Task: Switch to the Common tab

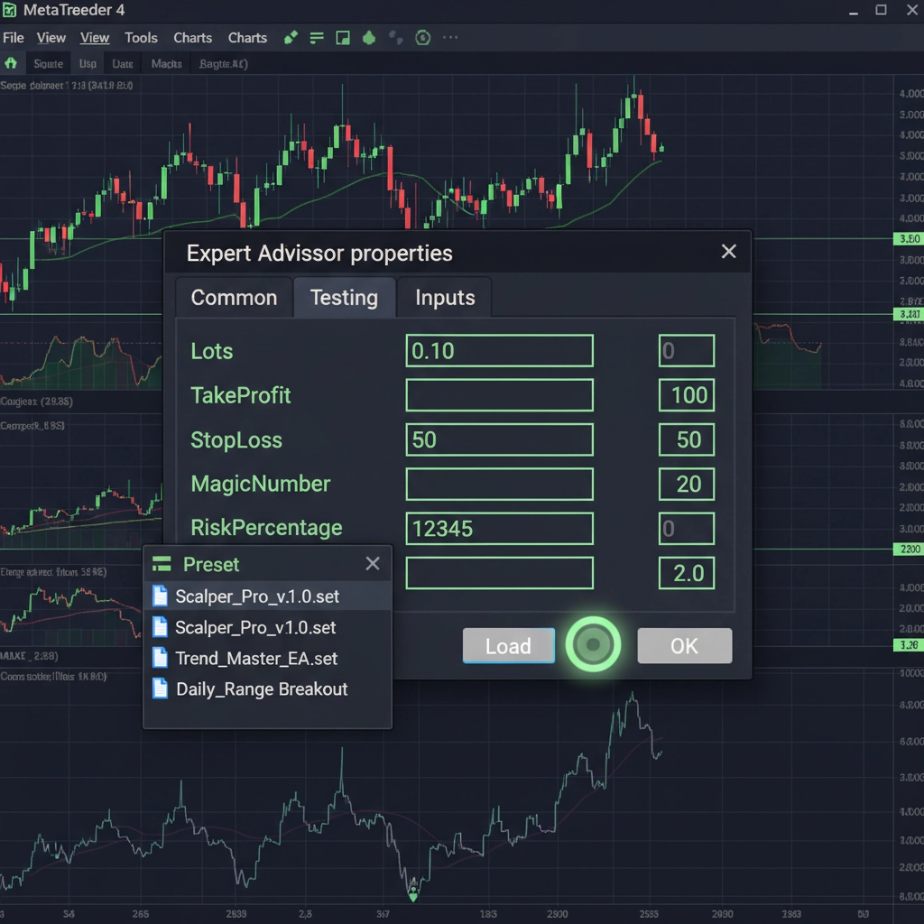Action: [x=234, y=298]
